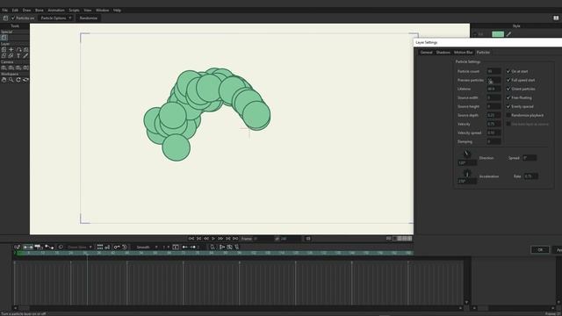Open the Animation menu
The height and width of the screenshot is (316, 562).
(56, 11)
